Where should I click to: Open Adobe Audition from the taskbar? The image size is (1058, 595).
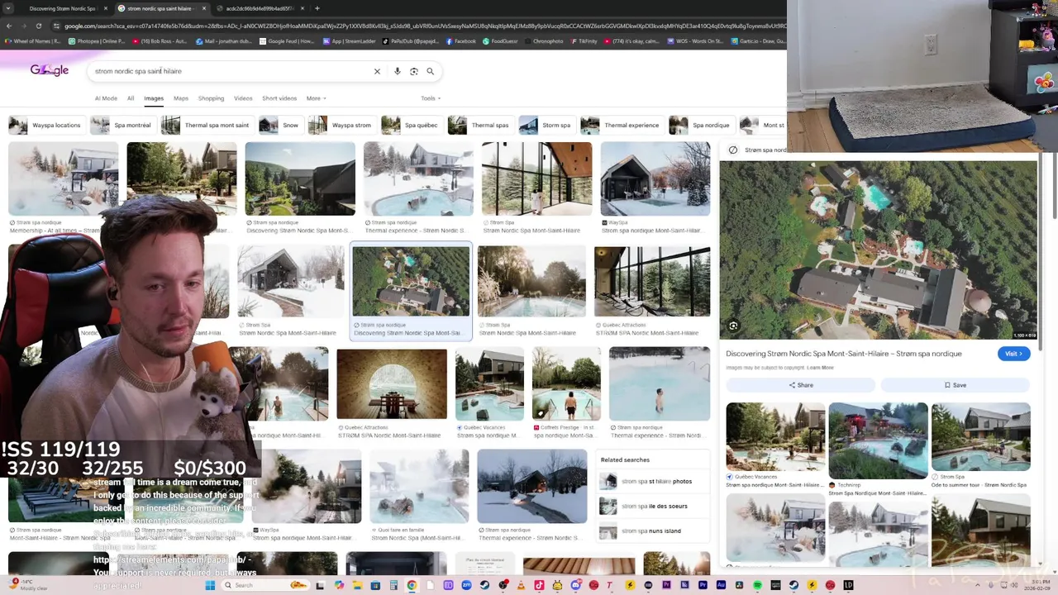tap(721, 585)
